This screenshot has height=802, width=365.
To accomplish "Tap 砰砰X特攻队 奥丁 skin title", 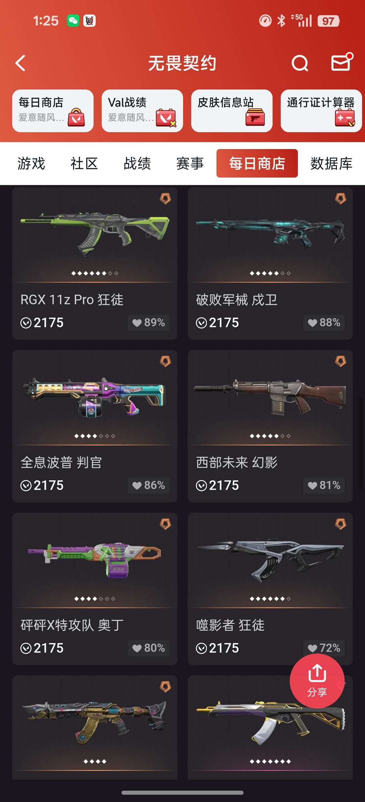I will point(72,625).
